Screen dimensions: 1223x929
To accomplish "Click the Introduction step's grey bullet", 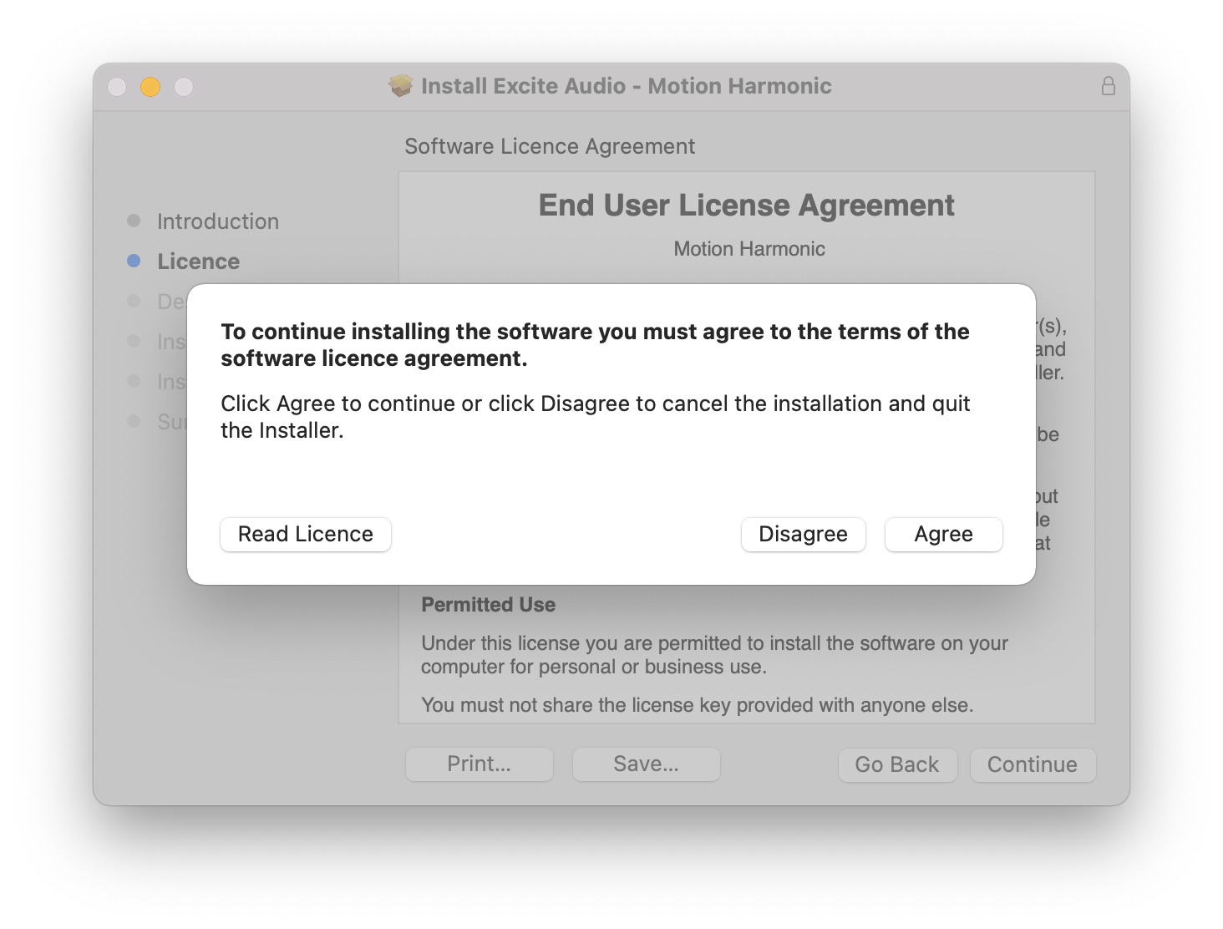I will click(x=134, y=221).
